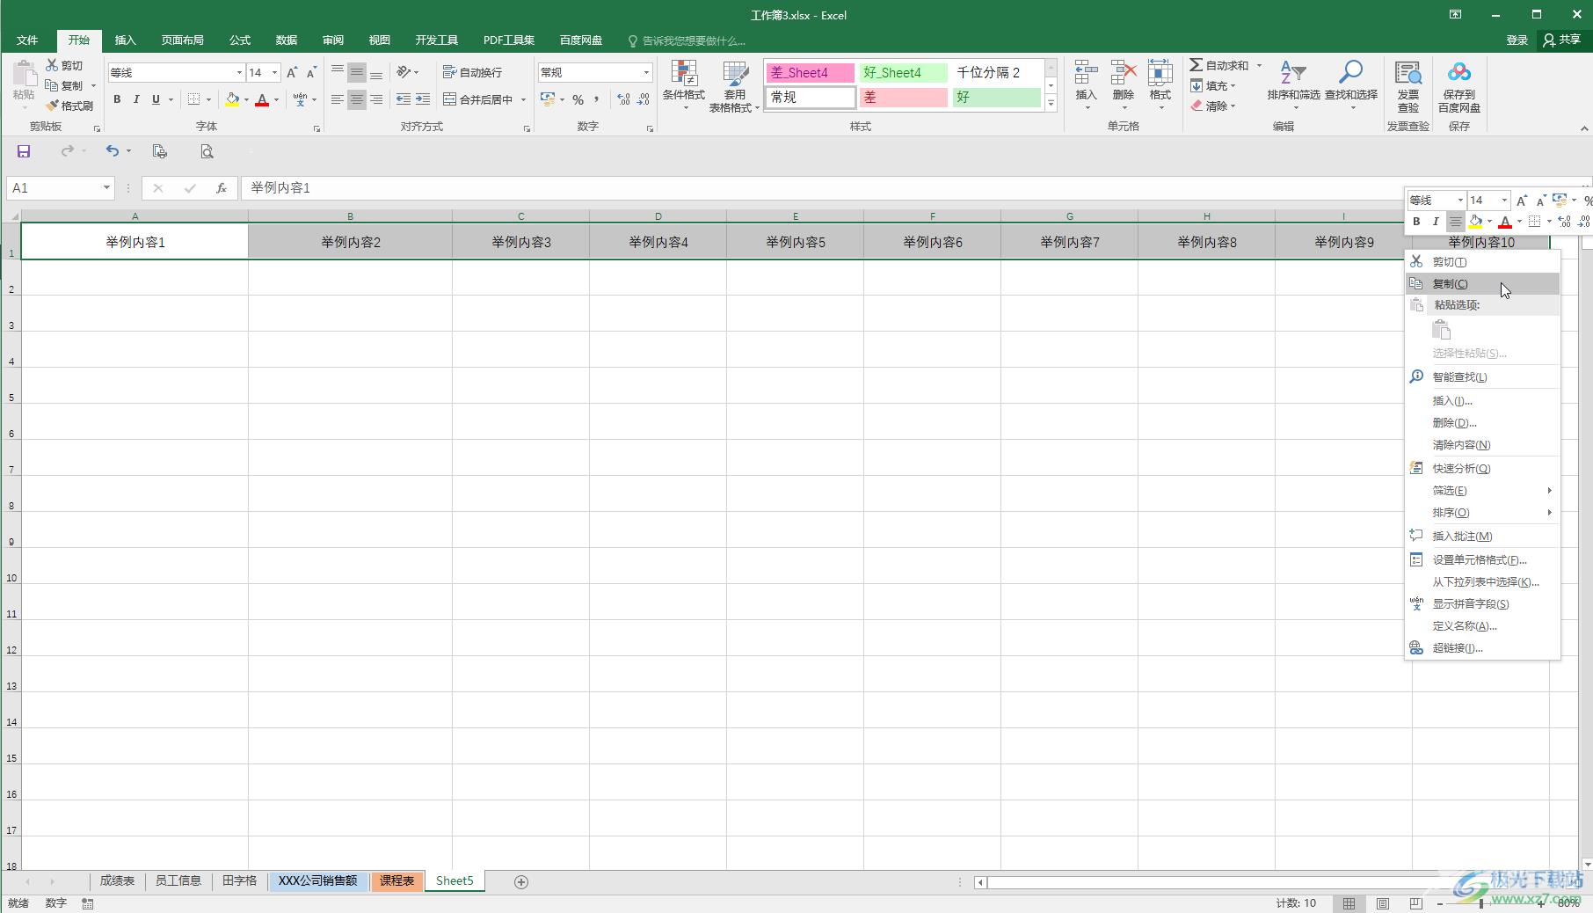Viewport: 1593px width, 913px height.
Task: Click the Comma Style icon in the Number group
Action: coord(596,99)
